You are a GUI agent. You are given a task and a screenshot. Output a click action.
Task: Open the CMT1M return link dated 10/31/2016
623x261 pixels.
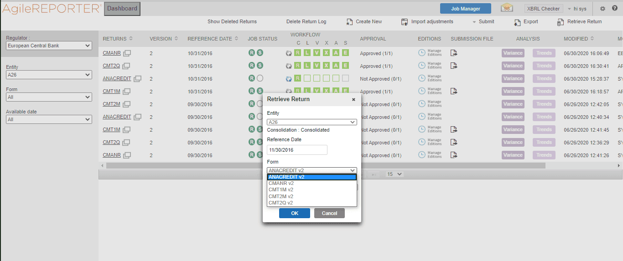(x=111, y=92)
